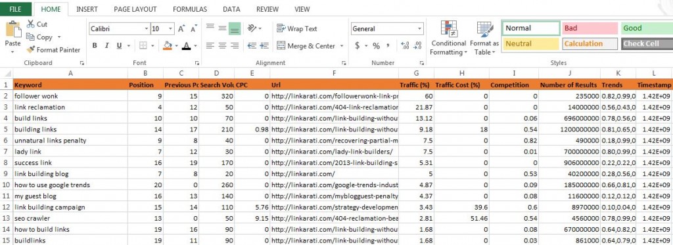Image resolution: width=673 pixels, height=245 pixels.
Task: Select all cells corner button
Action: 6,74
